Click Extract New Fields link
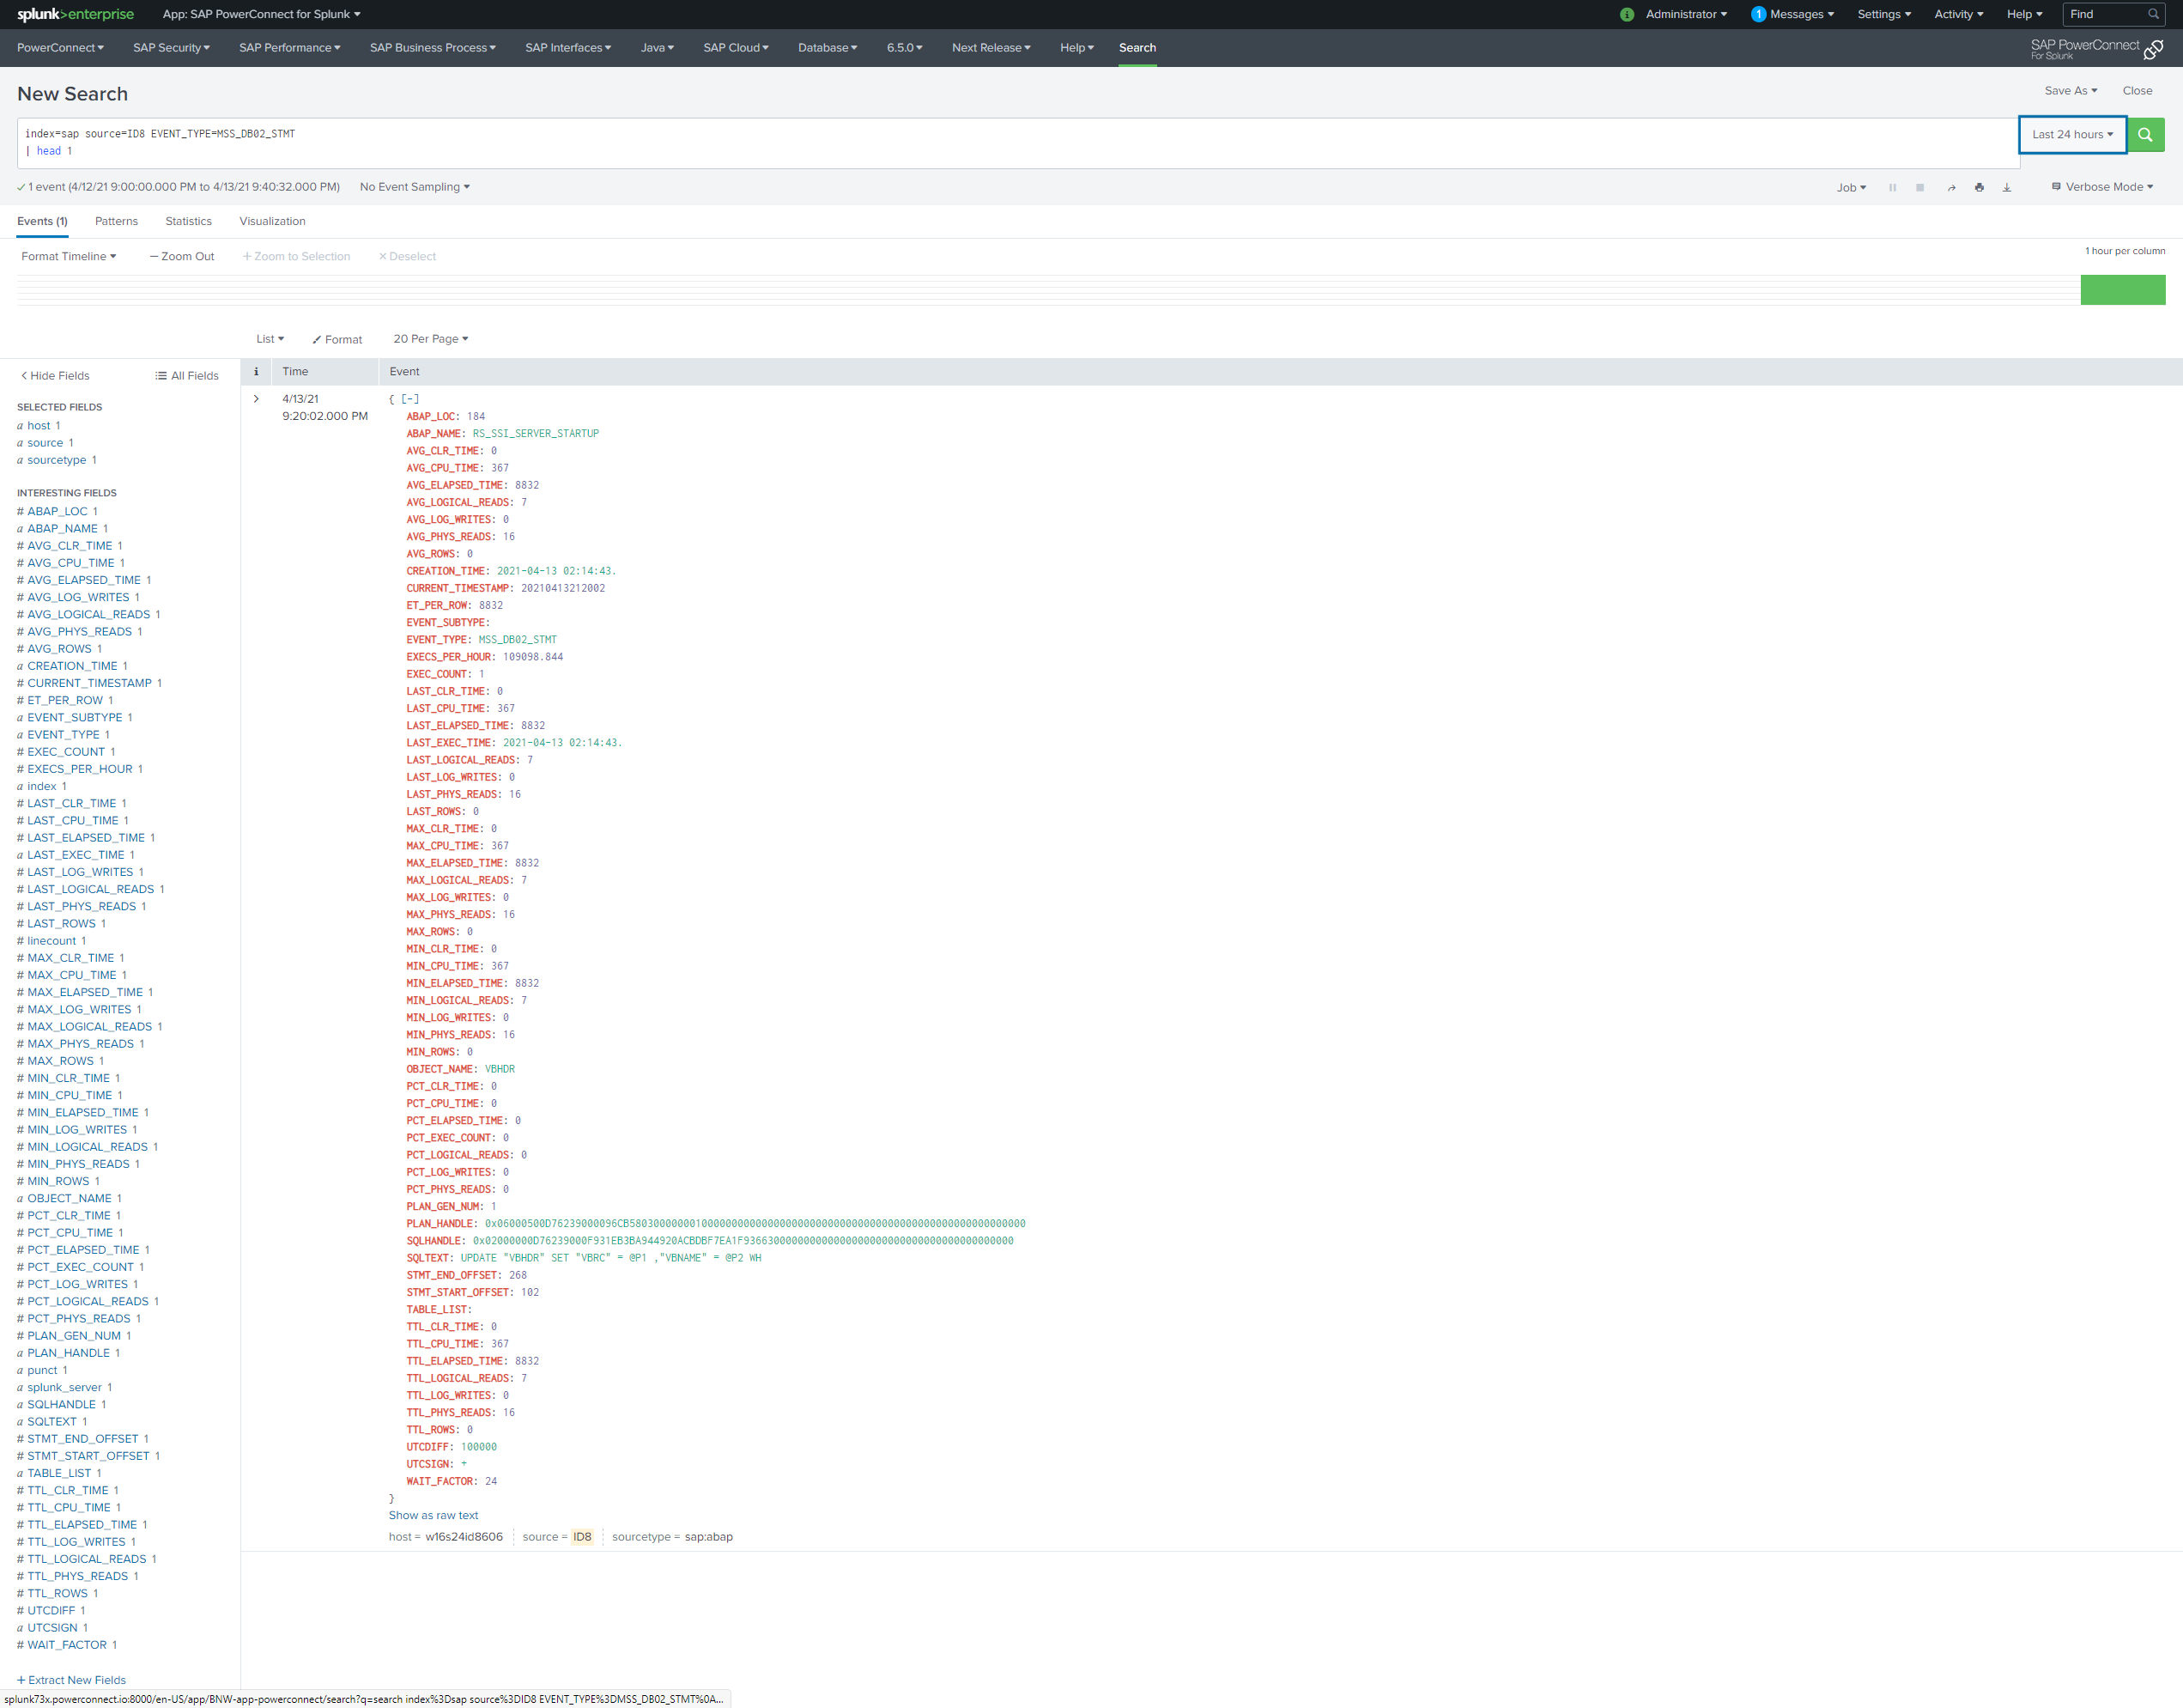The height and width of the screenshot is (1708, 2183). pos(71,1680)
